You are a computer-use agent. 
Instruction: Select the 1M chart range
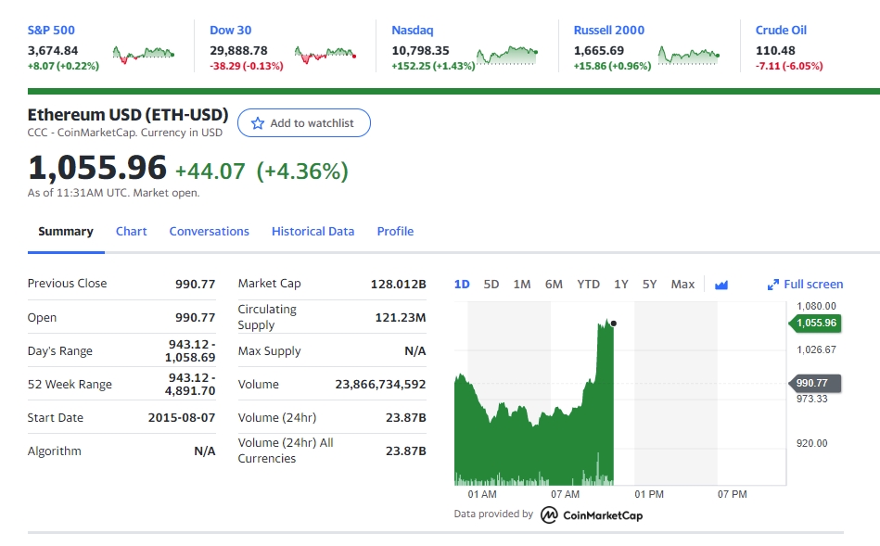tap(522, 285)
